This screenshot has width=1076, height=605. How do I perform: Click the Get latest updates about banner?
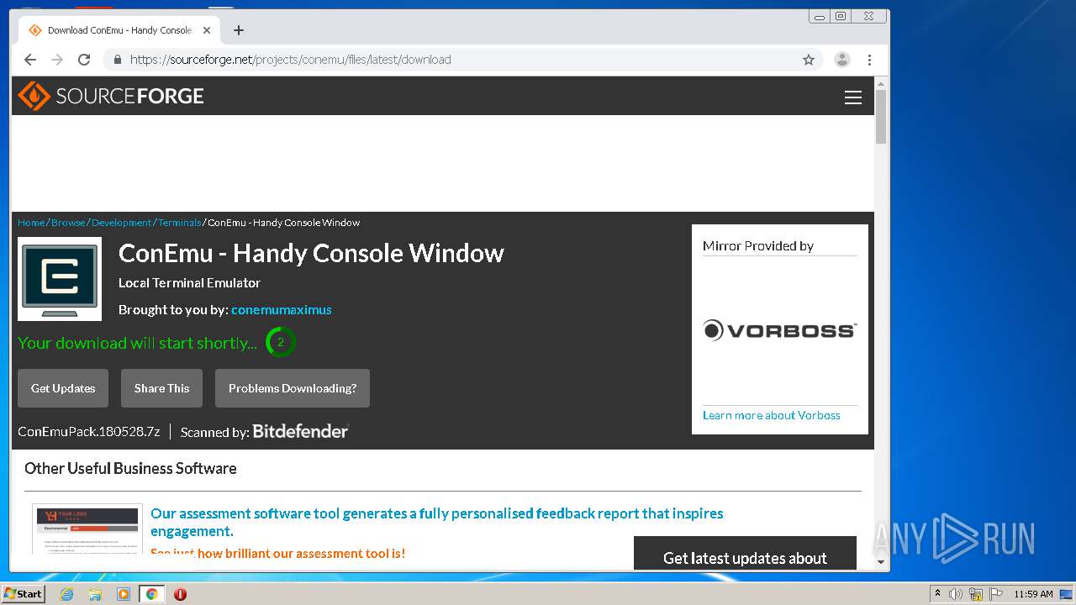click(x=745, y=553)
